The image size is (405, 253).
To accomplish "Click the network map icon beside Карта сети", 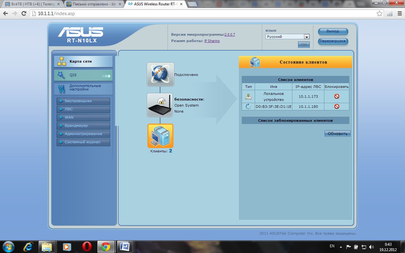I will (x=62, y=62).
